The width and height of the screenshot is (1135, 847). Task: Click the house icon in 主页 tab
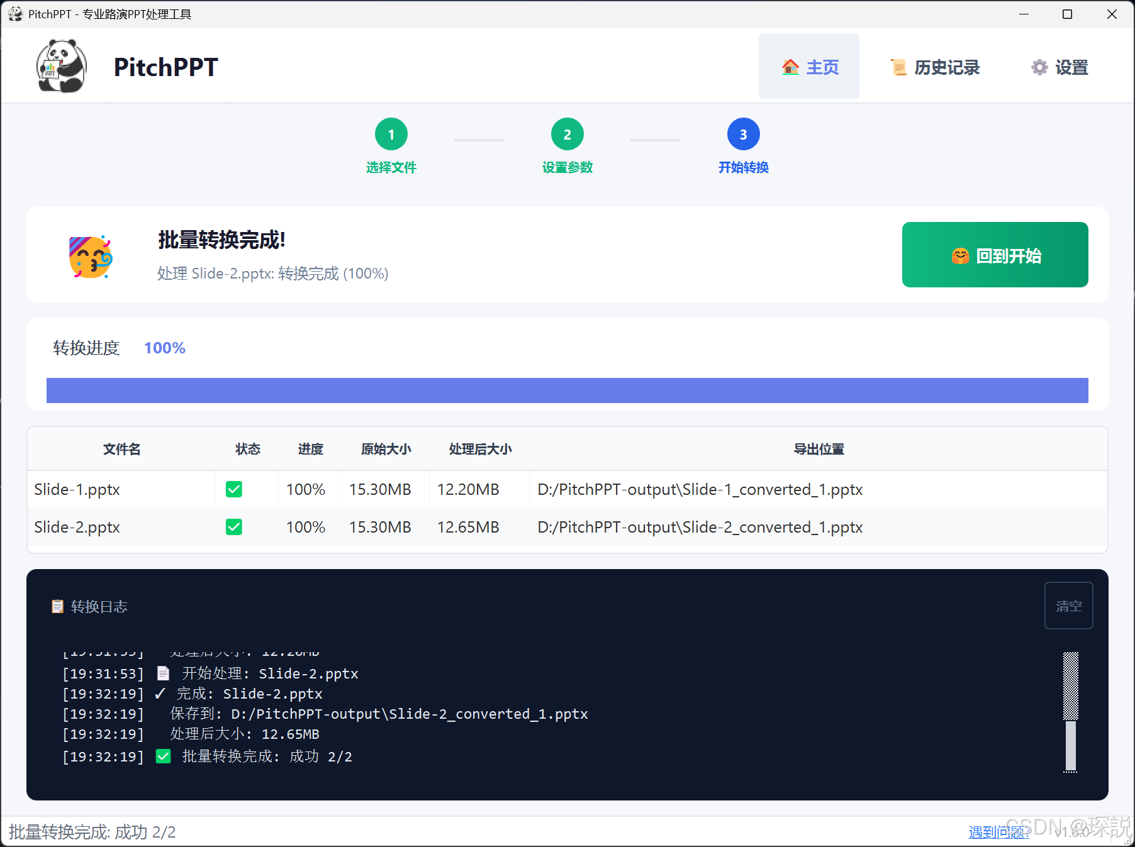click(x=790, y=67)
